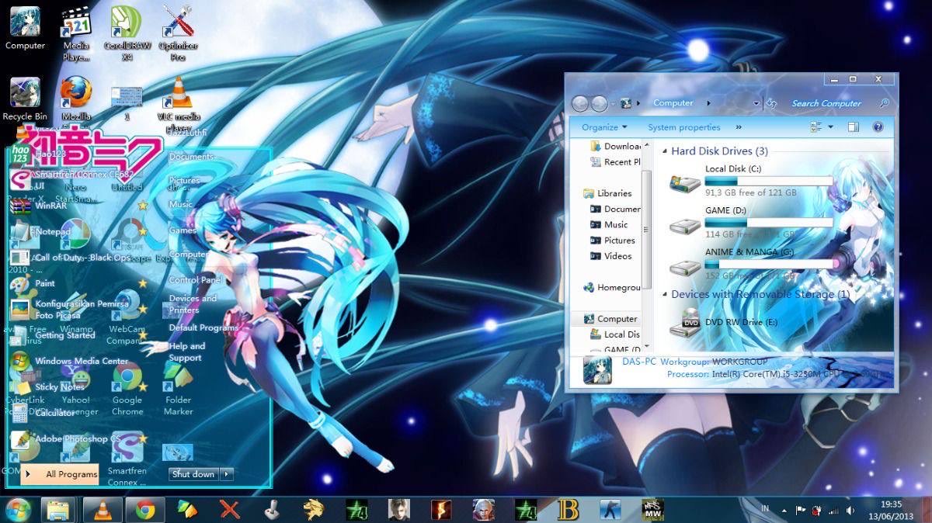Open the Computer desktop icon

[25, 29]
